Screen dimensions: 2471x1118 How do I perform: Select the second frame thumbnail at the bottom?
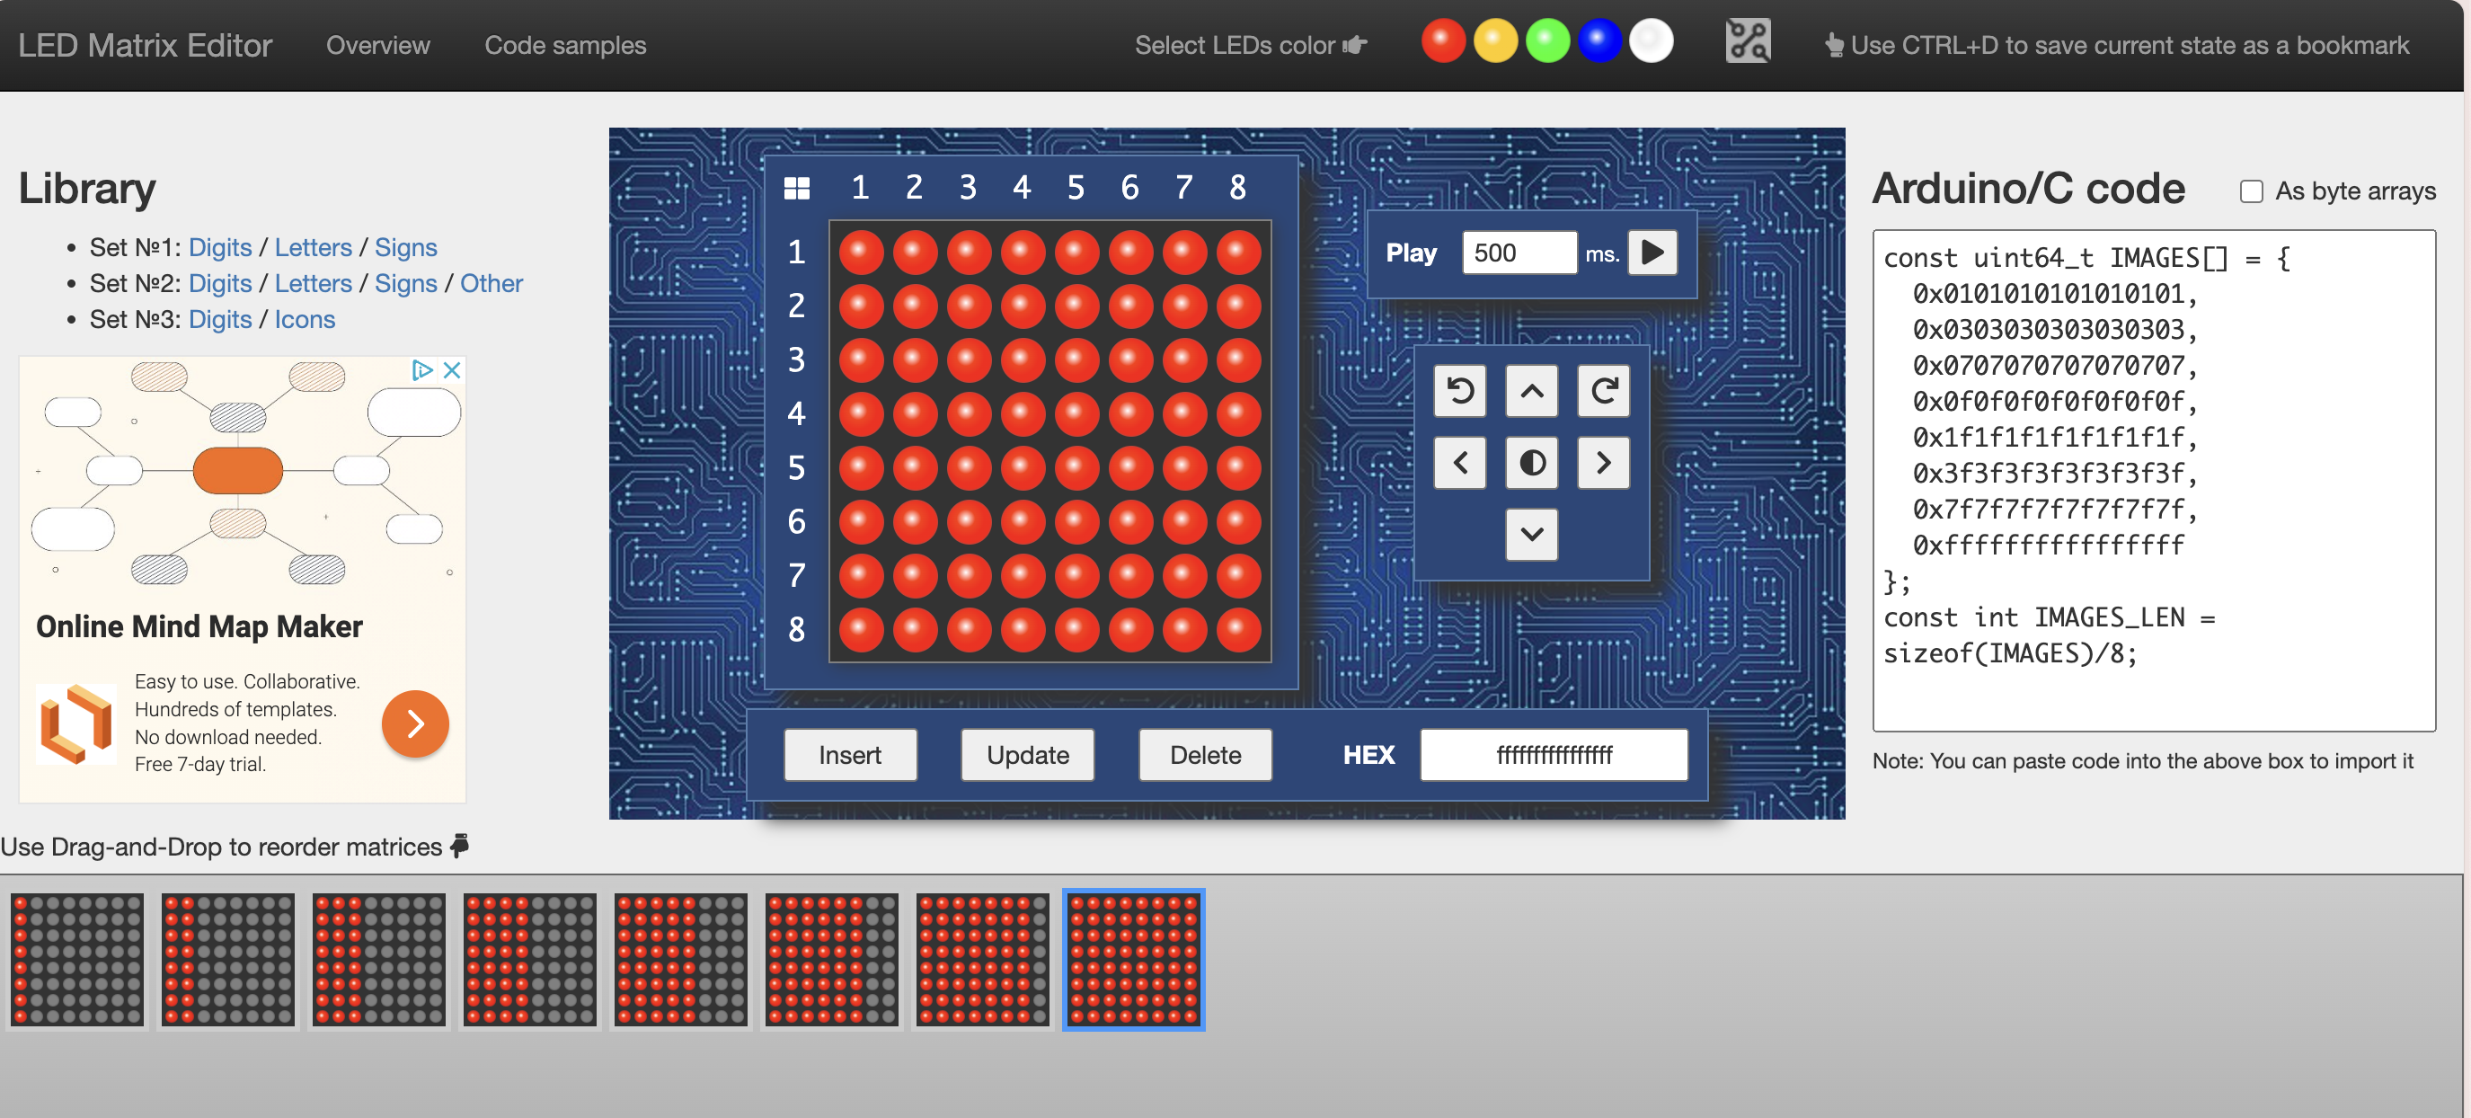click(x=227, y=960)
